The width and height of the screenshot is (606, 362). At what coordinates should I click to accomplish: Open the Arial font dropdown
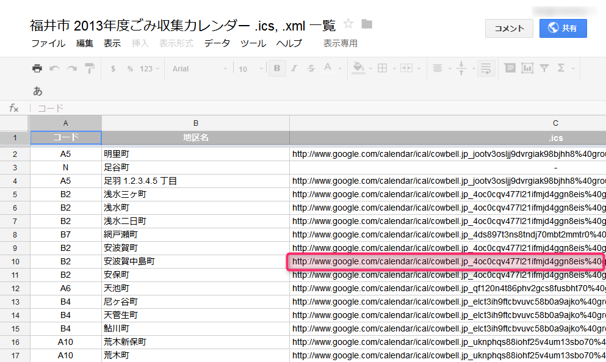point(200,69)
